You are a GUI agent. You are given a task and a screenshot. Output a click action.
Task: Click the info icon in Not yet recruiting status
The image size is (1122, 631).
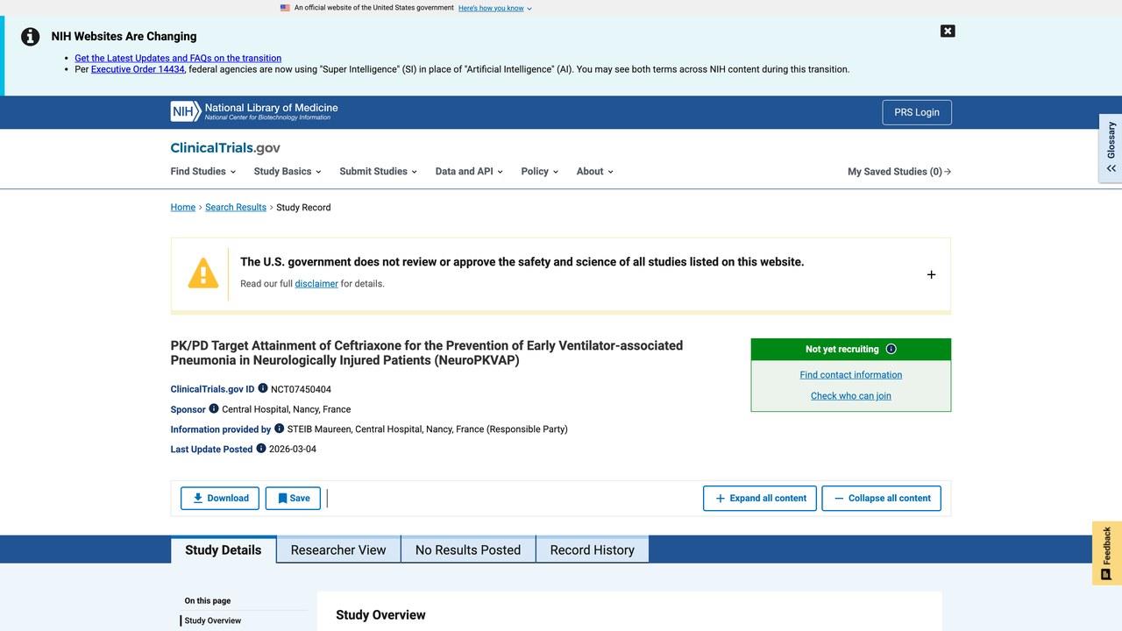(x=891, y=349)
